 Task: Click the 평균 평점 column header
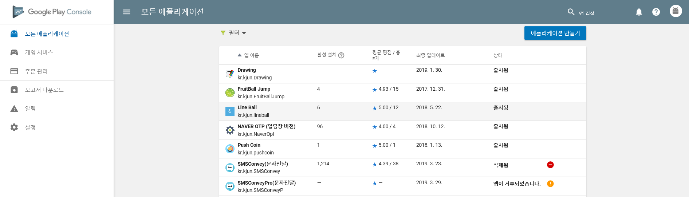point(386,55)
